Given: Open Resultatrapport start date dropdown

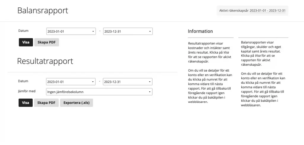Looking at the screenshot, I should [71, 82].
